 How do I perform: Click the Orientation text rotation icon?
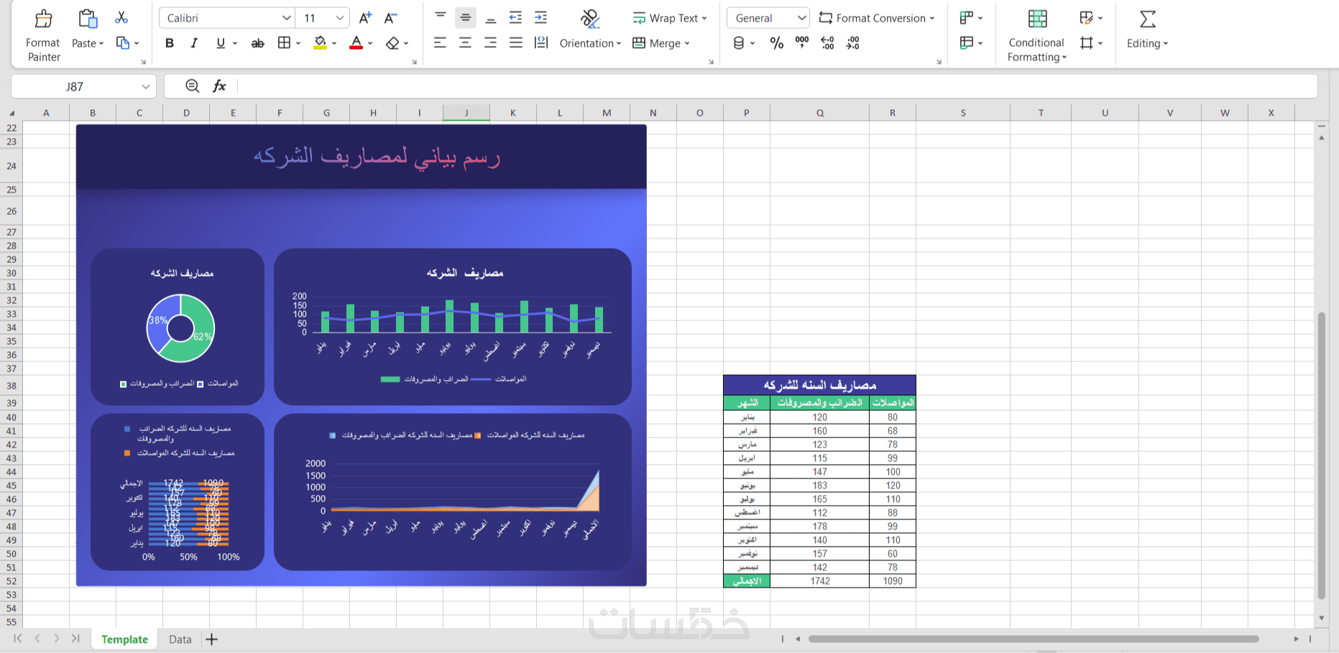(x=590, y=18)
